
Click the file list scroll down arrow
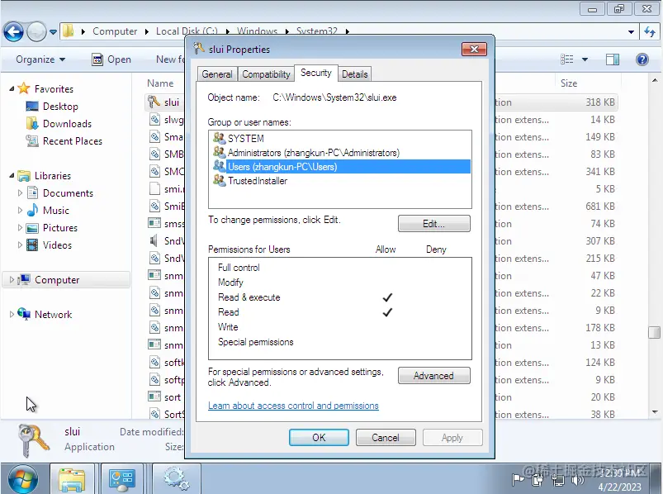click(655, 412)
